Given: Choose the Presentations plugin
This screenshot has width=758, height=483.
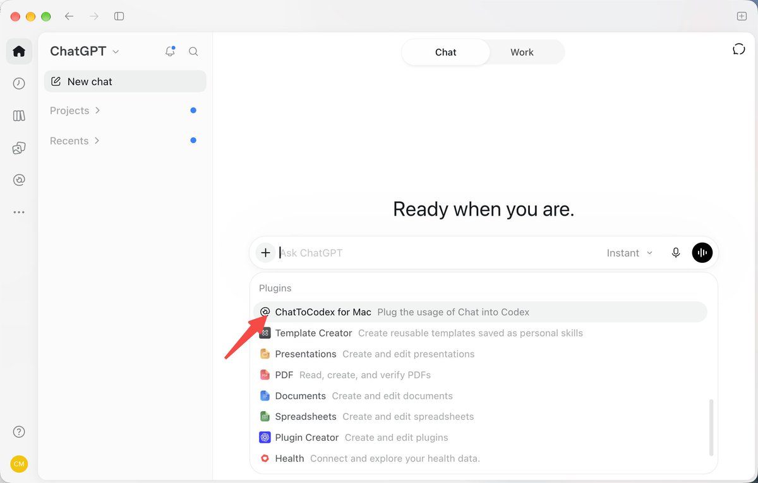Looking at the screenshot, I should [480, 354].
